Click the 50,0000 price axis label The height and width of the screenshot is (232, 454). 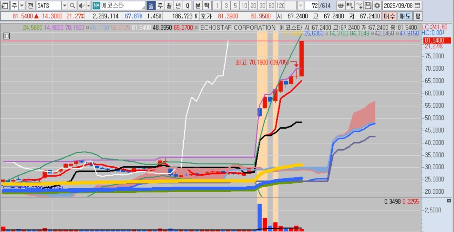434,118
